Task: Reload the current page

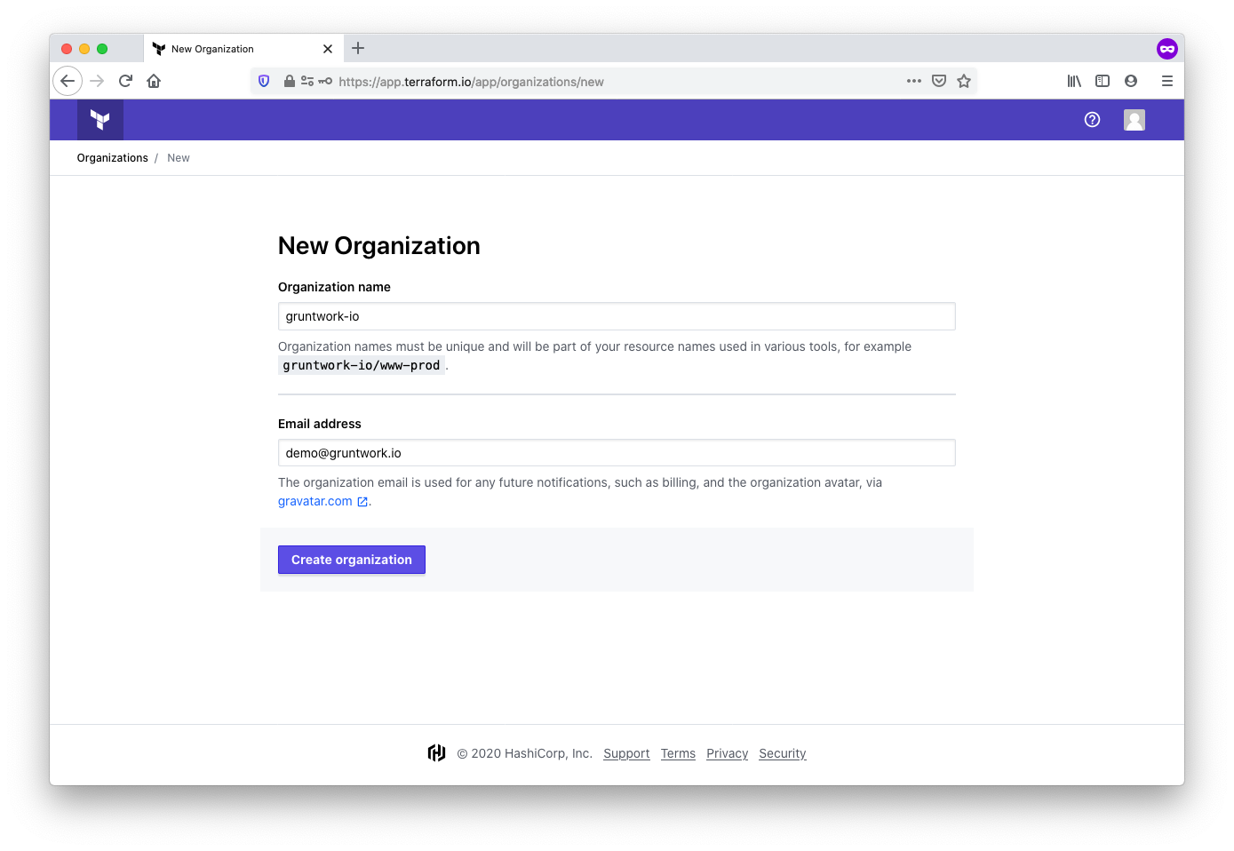Action: (x=125, y=81)
